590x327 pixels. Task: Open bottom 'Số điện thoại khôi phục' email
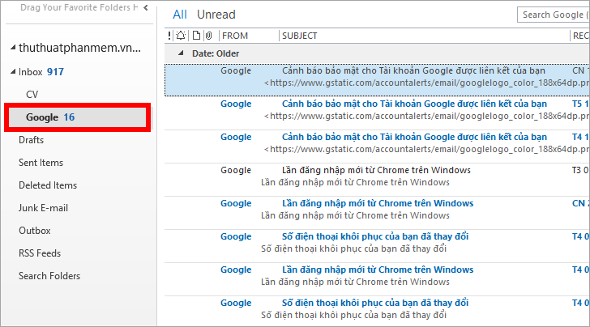377,312
